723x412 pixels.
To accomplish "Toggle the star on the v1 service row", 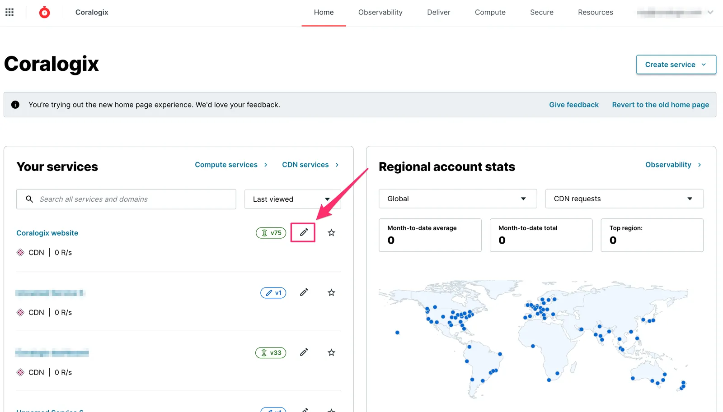I will tap(331, 292).
